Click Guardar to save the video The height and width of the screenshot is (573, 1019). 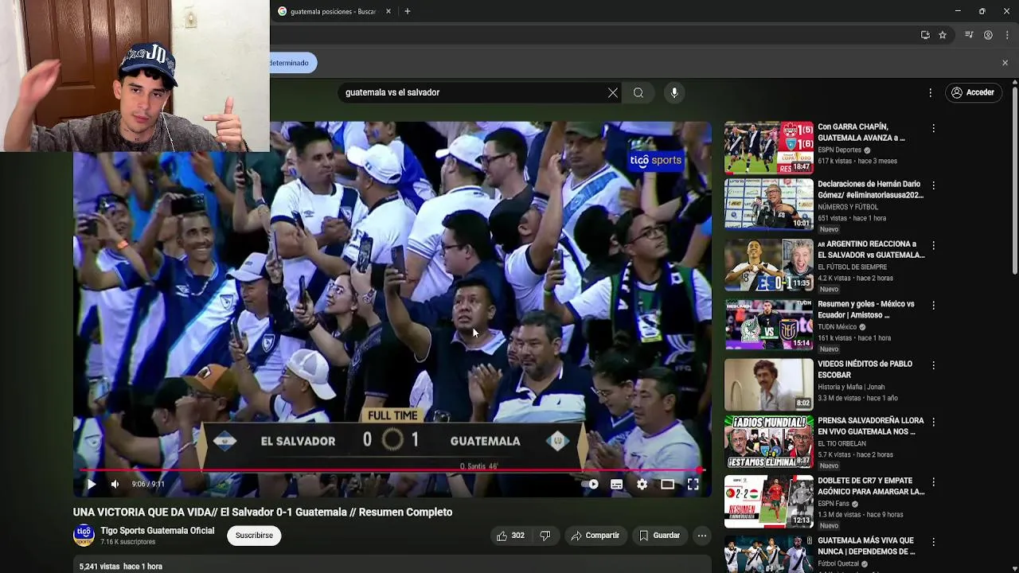[x=659, y=536]
